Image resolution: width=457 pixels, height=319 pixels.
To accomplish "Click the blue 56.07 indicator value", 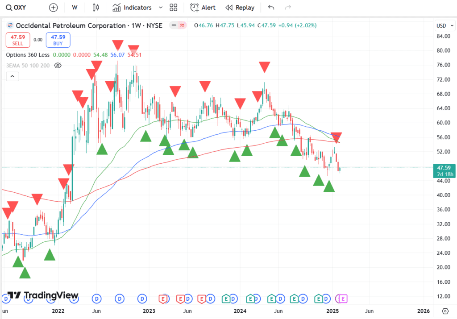I will 117,55.
